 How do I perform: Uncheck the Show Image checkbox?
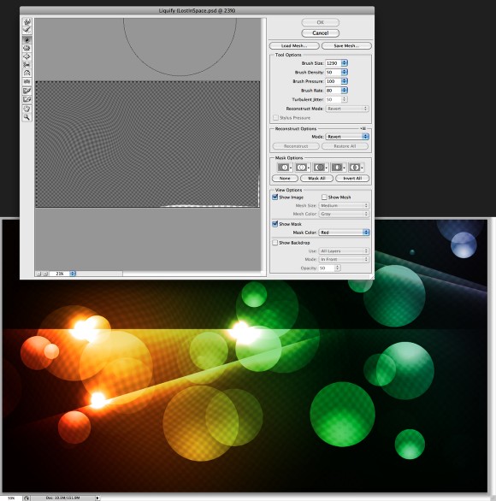[x=275, y=197]
